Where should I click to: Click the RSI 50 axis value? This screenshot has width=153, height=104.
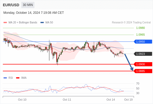pyautogui.click(x=138, y=88)
